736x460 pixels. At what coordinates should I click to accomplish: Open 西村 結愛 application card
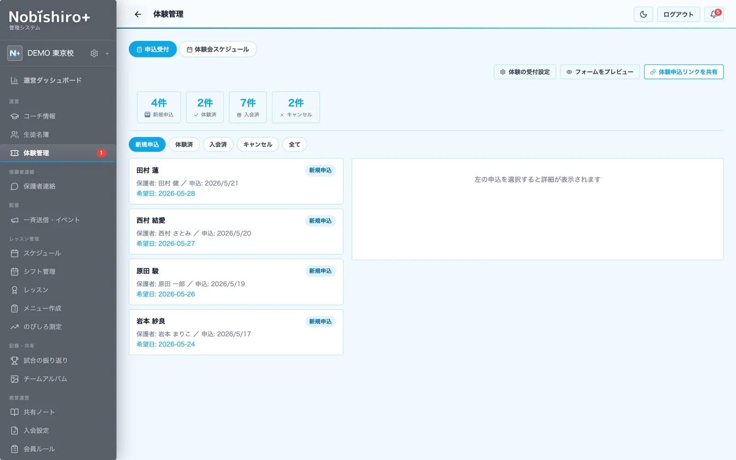pos(236,231)
